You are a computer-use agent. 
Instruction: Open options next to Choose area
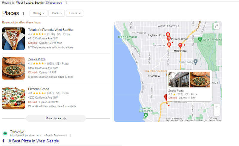67,3
